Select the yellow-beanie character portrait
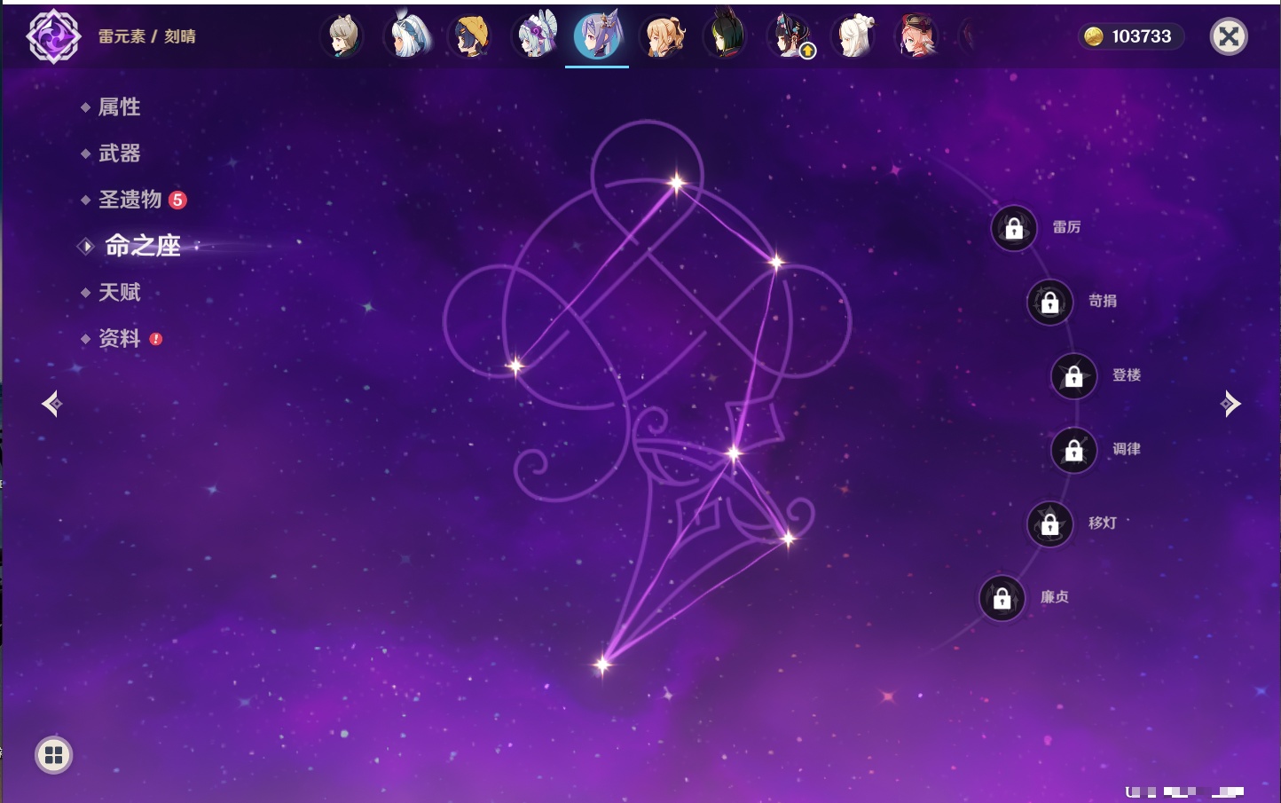This screenshot has height=803, width=1281. point(470,36)
